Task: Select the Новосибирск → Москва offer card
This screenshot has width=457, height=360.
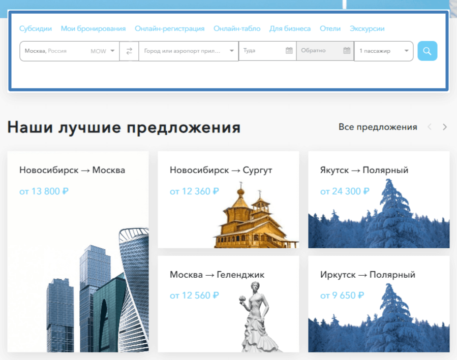Action: pyautogui.click(x=78, y=251)
